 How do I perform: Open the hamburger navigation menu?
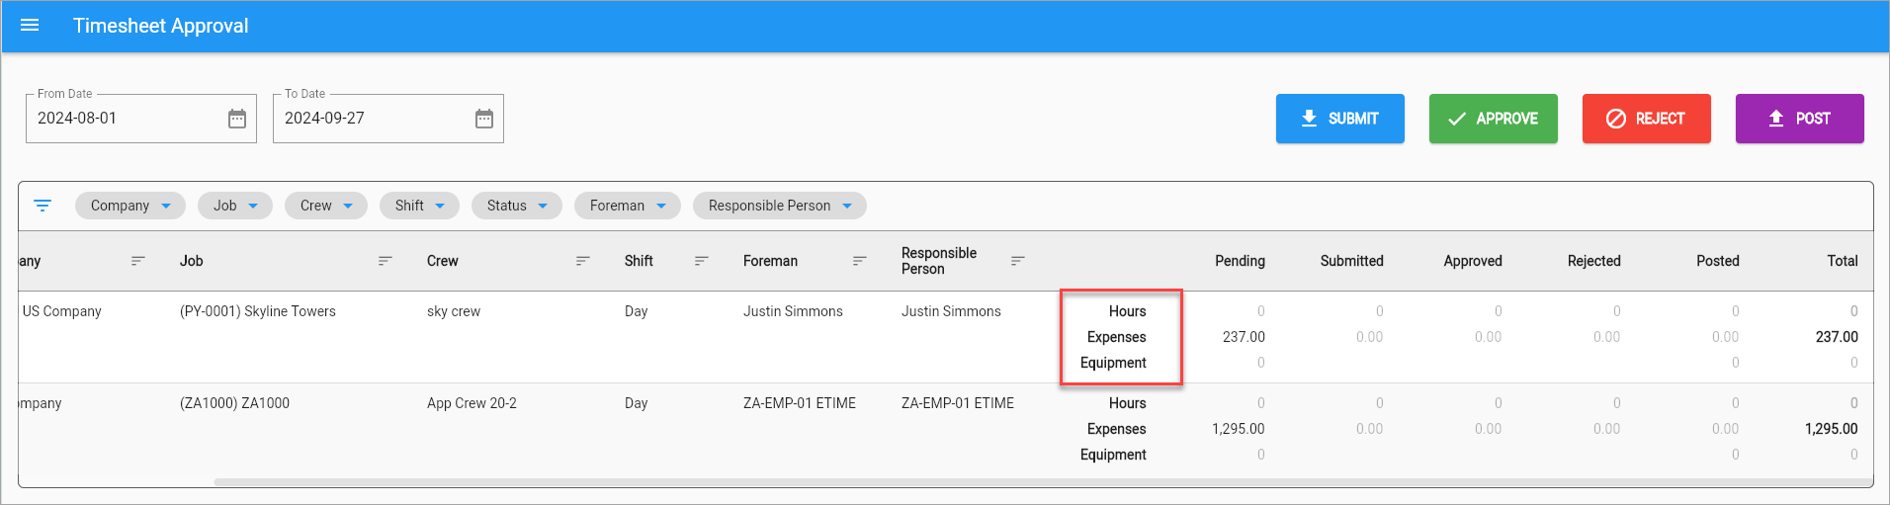(x=30, y=26)
